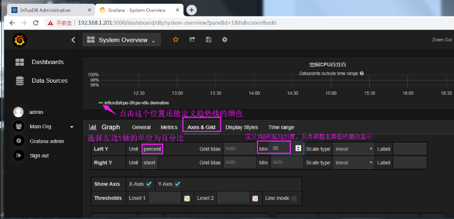Image resolution: width=454 pixels, height=219 pixels.
Task: Uncheck the X-Axis checkbox
Action: pos(149,184)
